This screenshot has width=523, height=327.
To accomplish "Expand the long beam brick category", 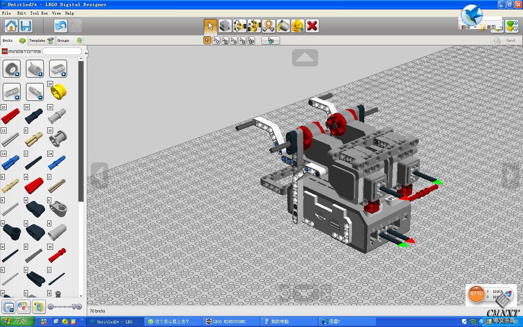I will tap(12, 92).
